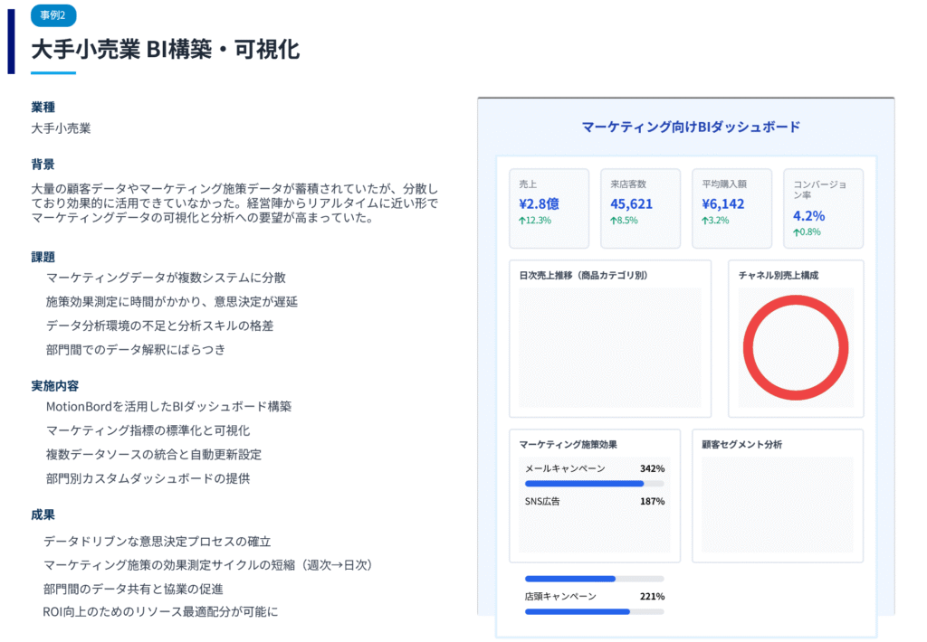
Task: Click the 4.2% conversion rate value
Action: tap(808, 216)
